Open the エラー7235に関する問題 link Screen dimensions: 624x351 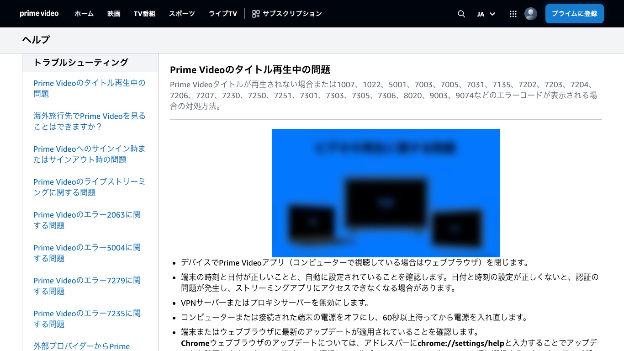point(87,319)
